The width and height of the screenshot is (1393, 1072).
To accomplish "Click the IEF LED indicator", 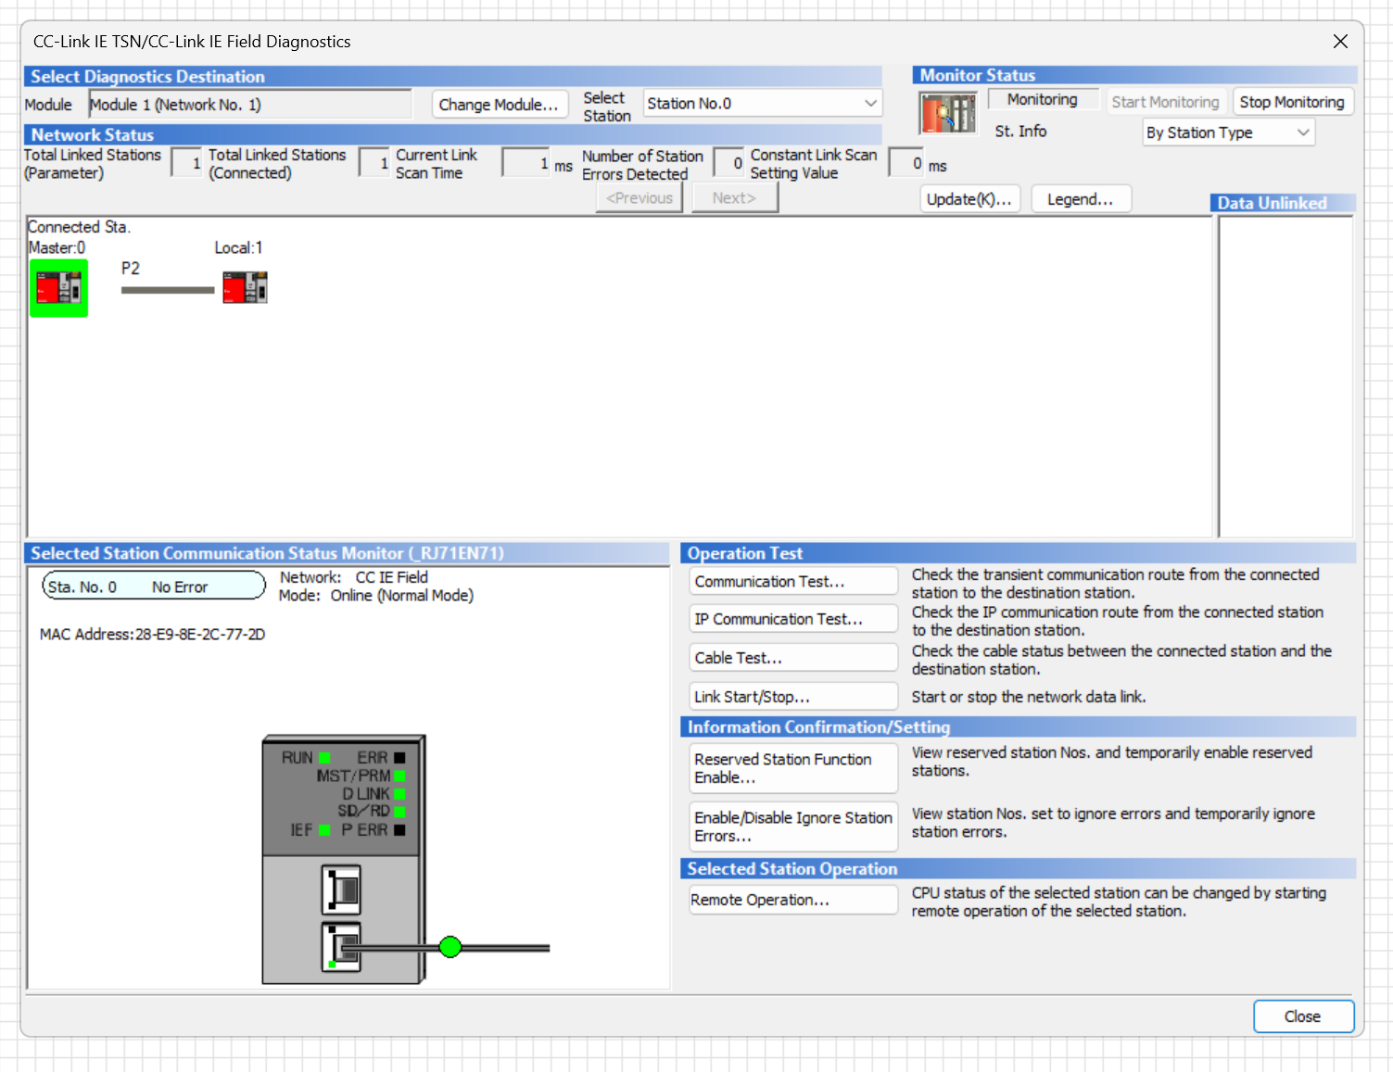I will point(324,830).
